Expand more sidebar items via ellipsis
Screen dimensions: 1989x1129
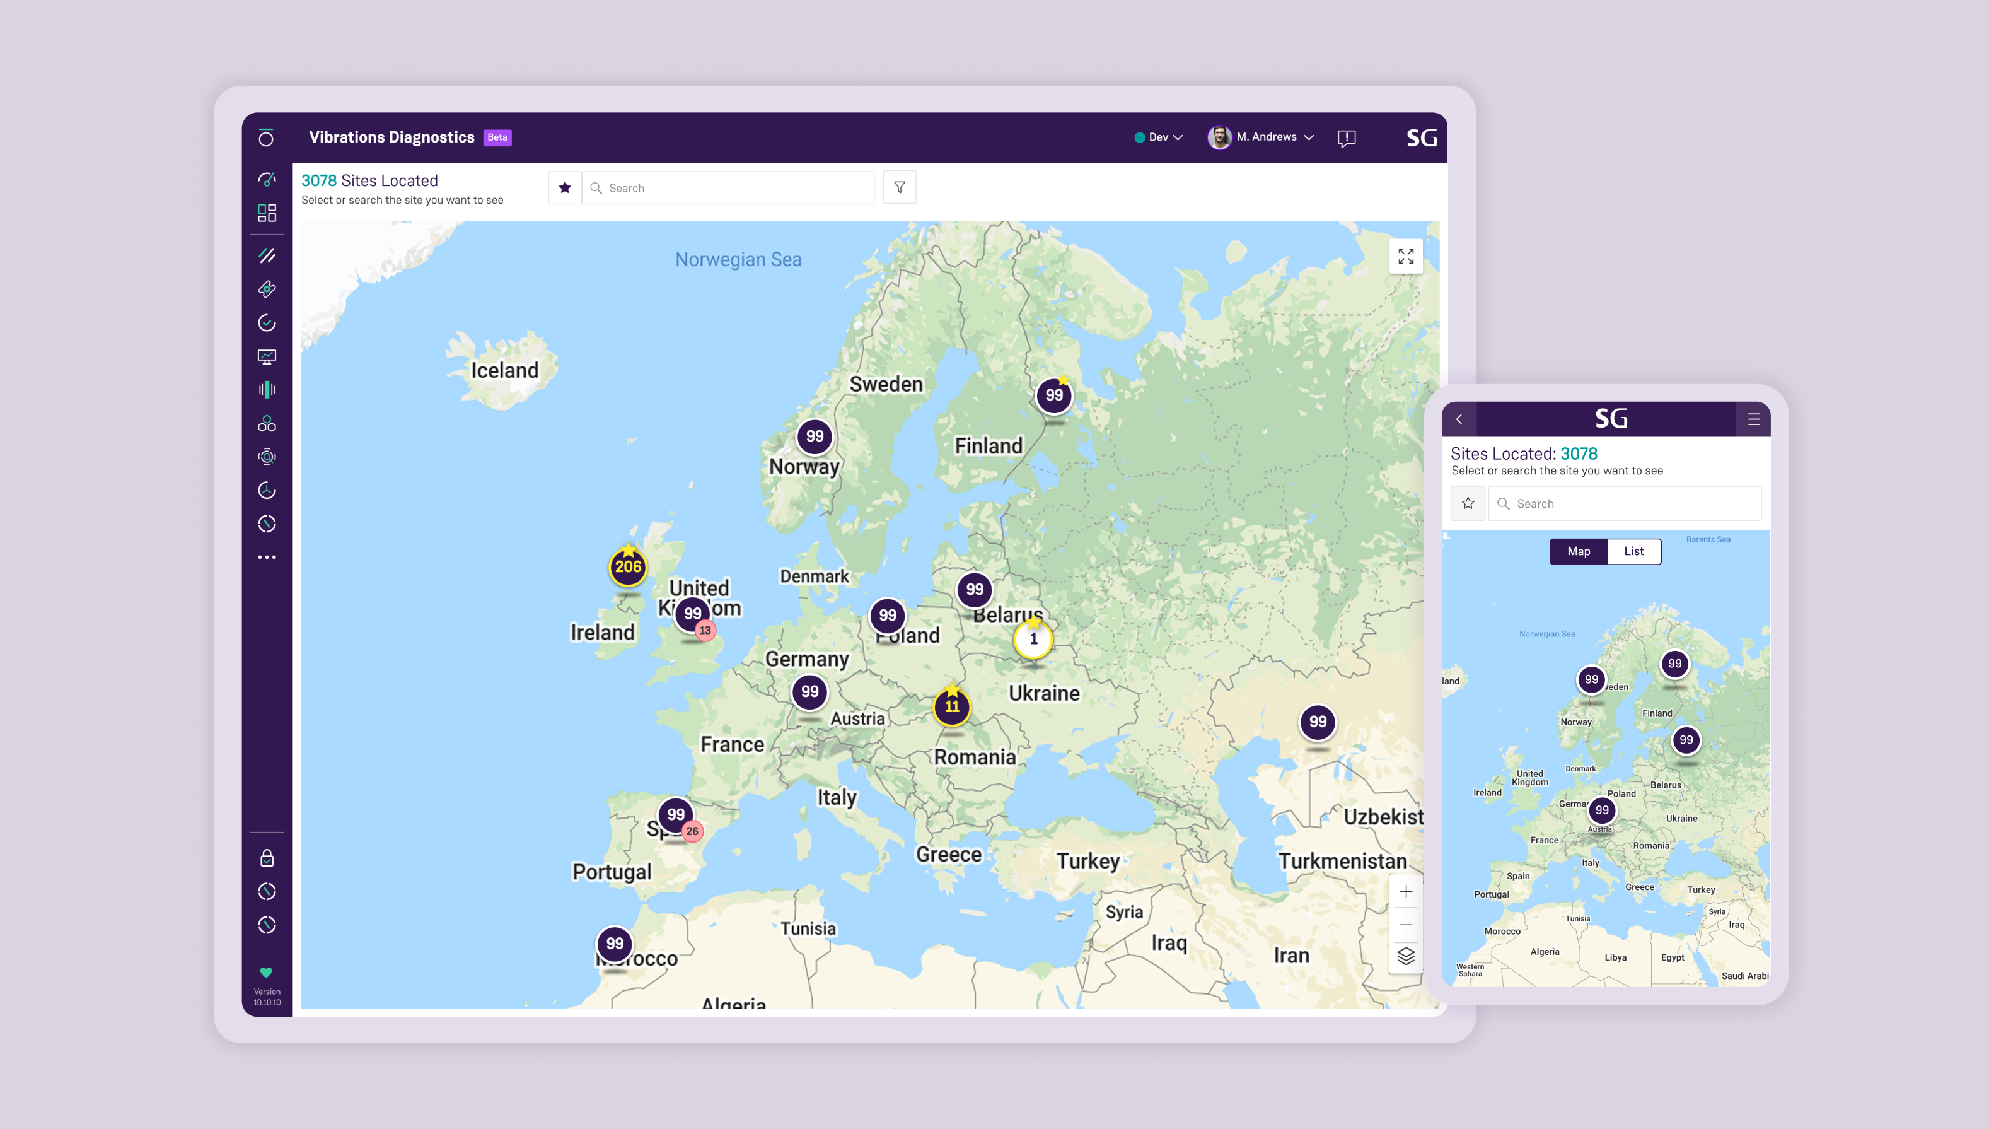pyautogui.click(x=267, y=557)
